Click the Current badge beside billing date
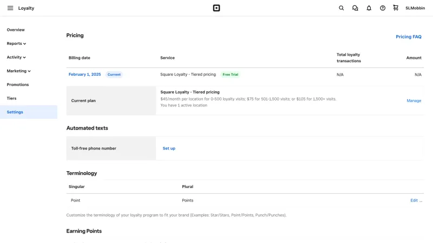Screen dimensions: 433x243 pos(114,75)
